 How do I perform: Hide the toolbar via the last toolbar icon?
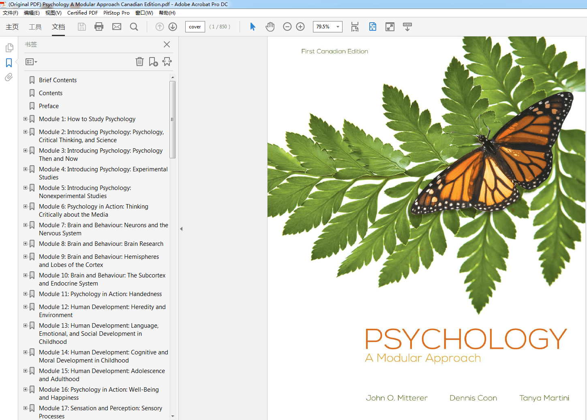pyautogui.click(x=407, y=27)
